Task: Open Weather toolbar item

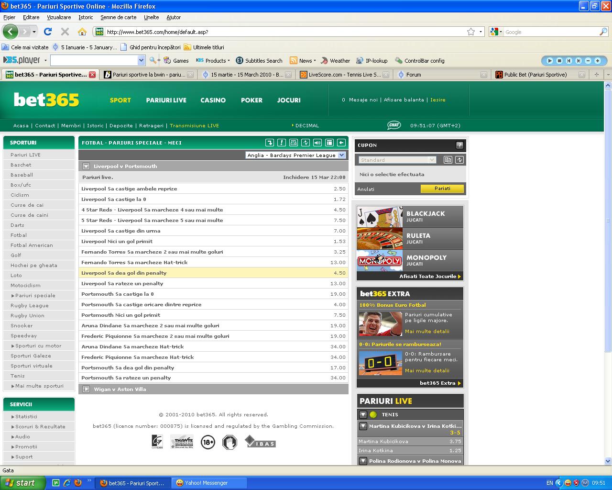Action: (335, 61)
